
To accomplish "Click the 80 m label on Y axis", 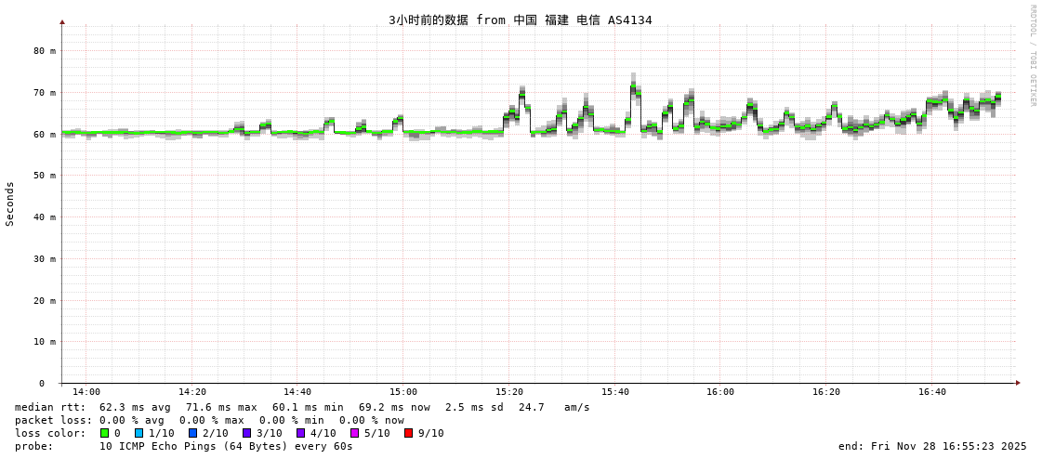I will click(46, 51).
